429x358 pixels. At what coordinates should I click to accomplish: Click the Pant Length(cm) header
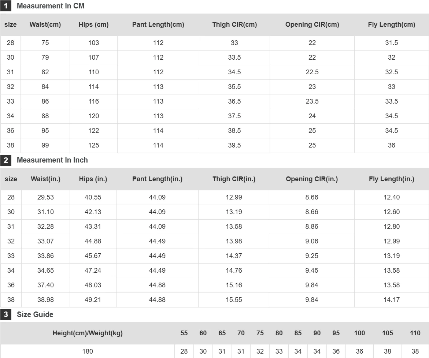158,25
